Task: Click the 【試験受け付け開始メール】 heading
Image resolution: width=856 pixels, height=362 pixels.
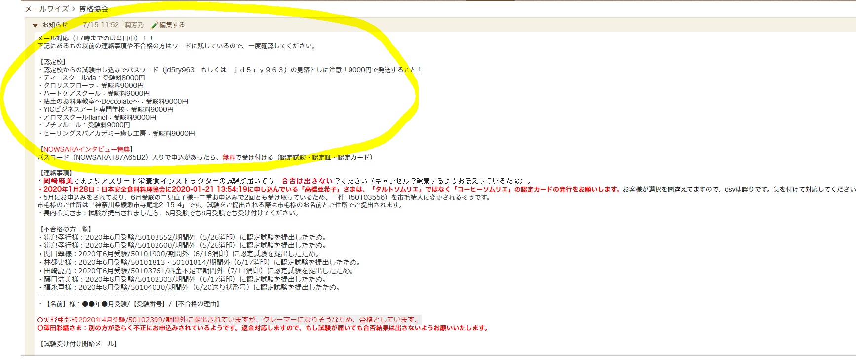Action: pos(79,344)
